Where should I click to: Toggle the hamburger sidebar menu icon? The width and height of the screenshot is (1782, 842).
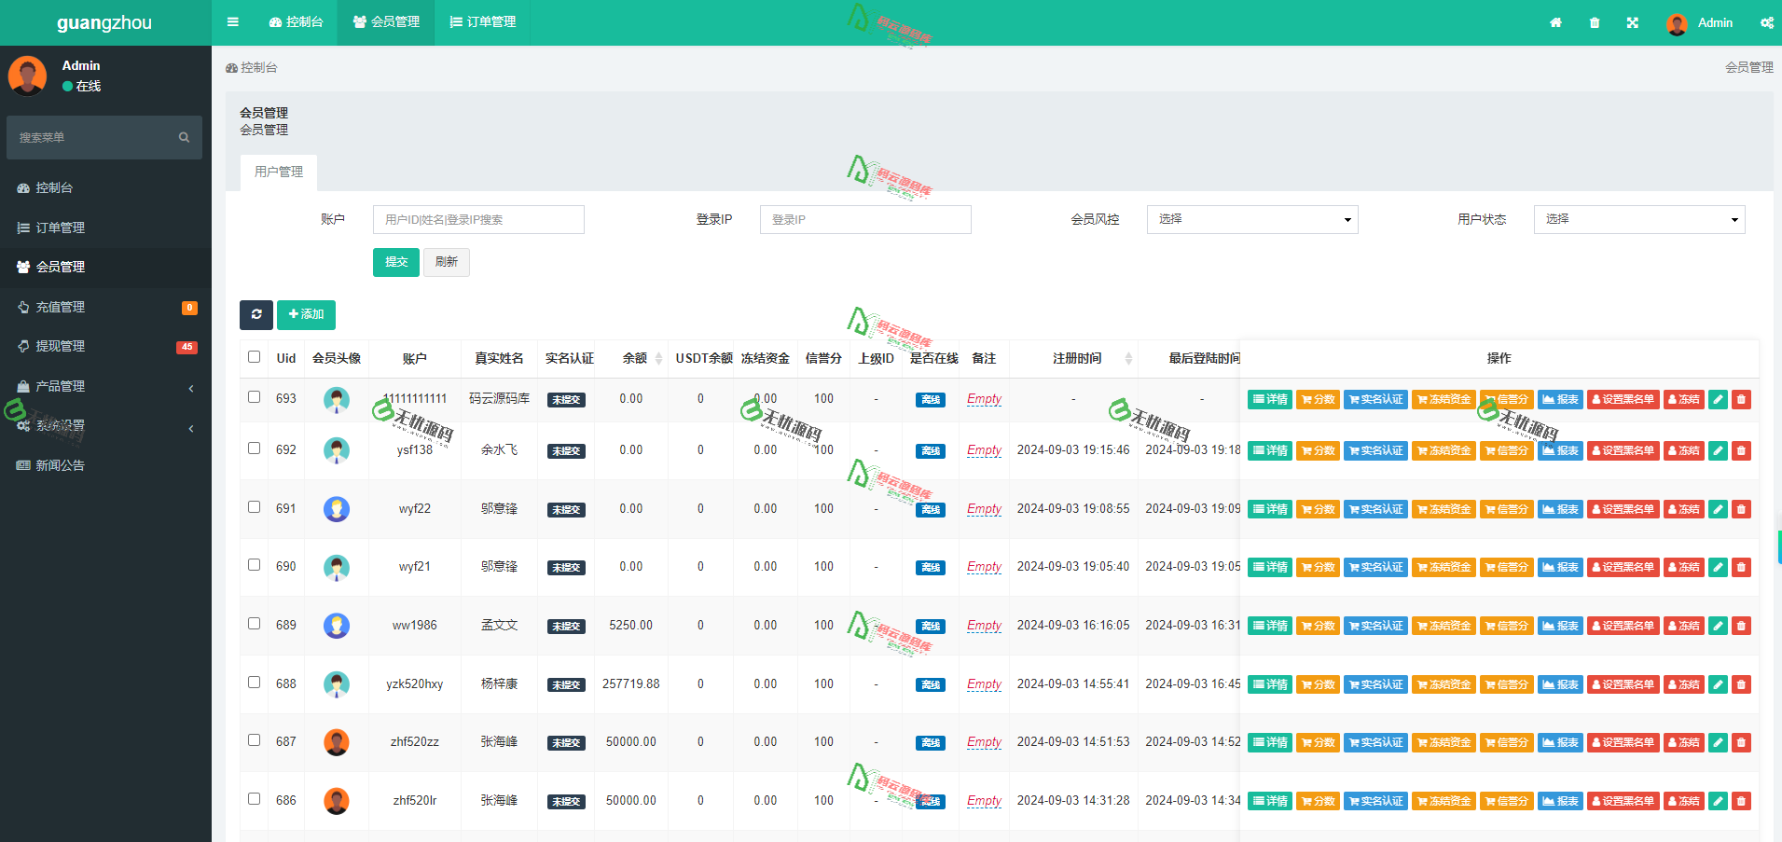point(233,22)
